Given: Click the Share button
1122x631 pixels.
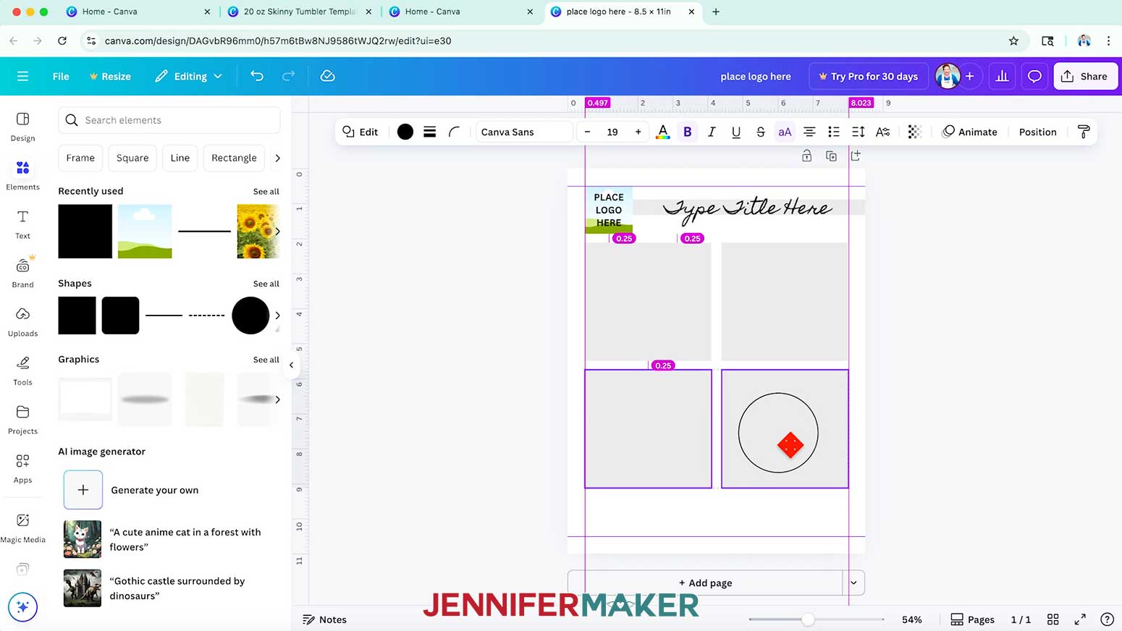Looking at the screenshot, I should [1085, 76].
